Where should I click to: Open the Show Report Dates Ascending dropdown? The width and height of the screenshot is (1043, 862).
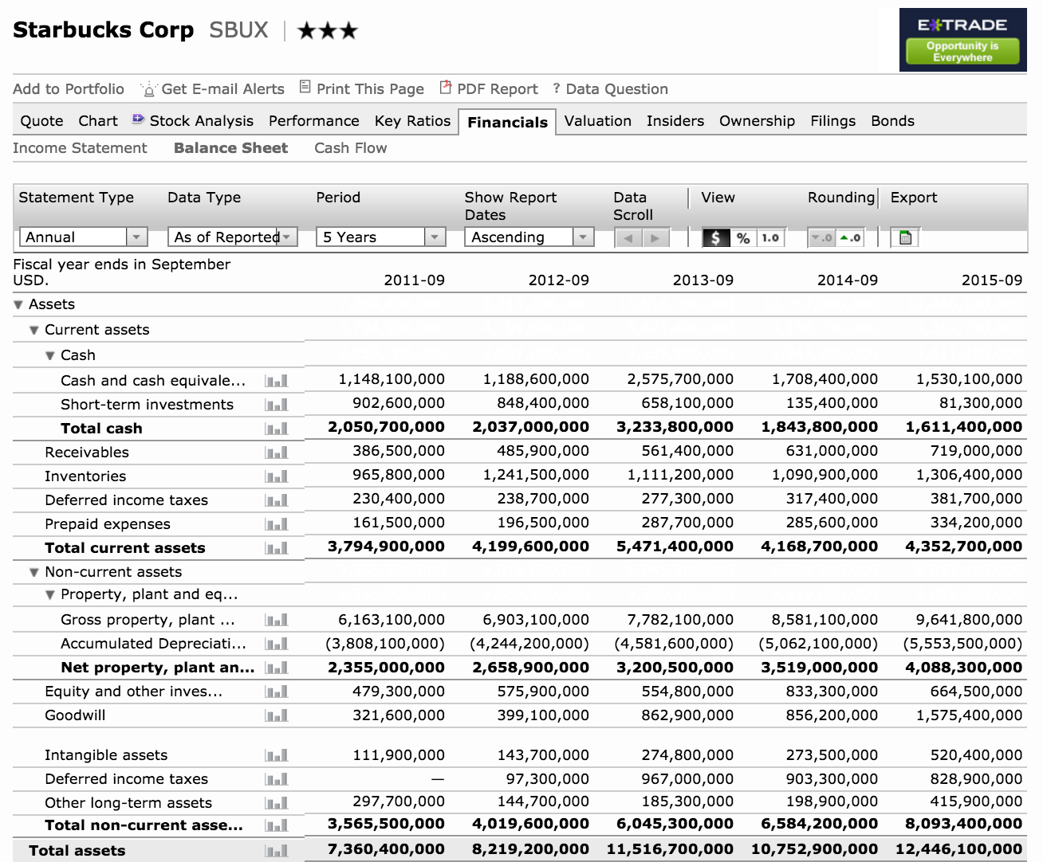pos(529,237)
